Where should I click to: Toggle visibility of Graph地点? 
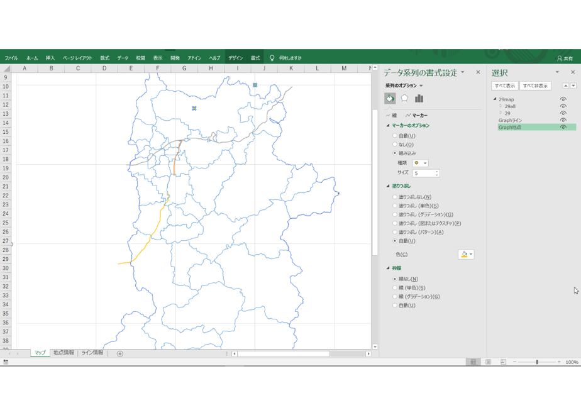(x=563, y=128)
